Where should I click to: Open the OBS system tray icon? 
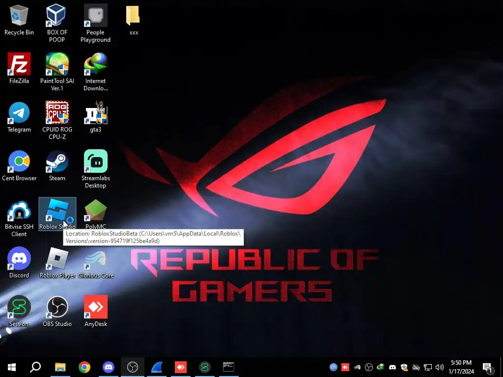tap(368, 367)
